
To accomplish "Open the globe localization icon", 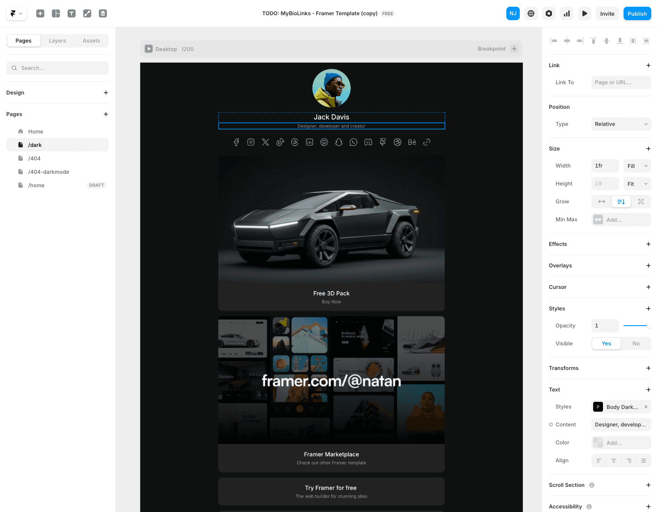I will pos(531,13).
